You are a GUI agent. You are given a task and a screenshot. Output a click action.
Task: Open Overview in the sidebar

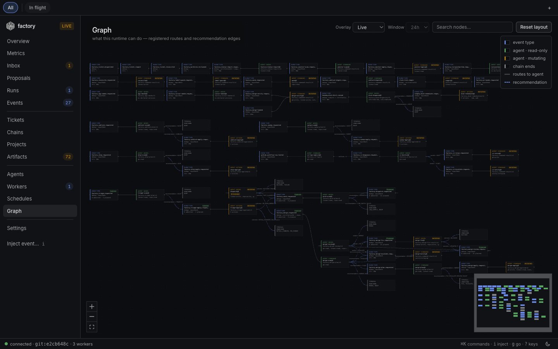pos(40,41)
